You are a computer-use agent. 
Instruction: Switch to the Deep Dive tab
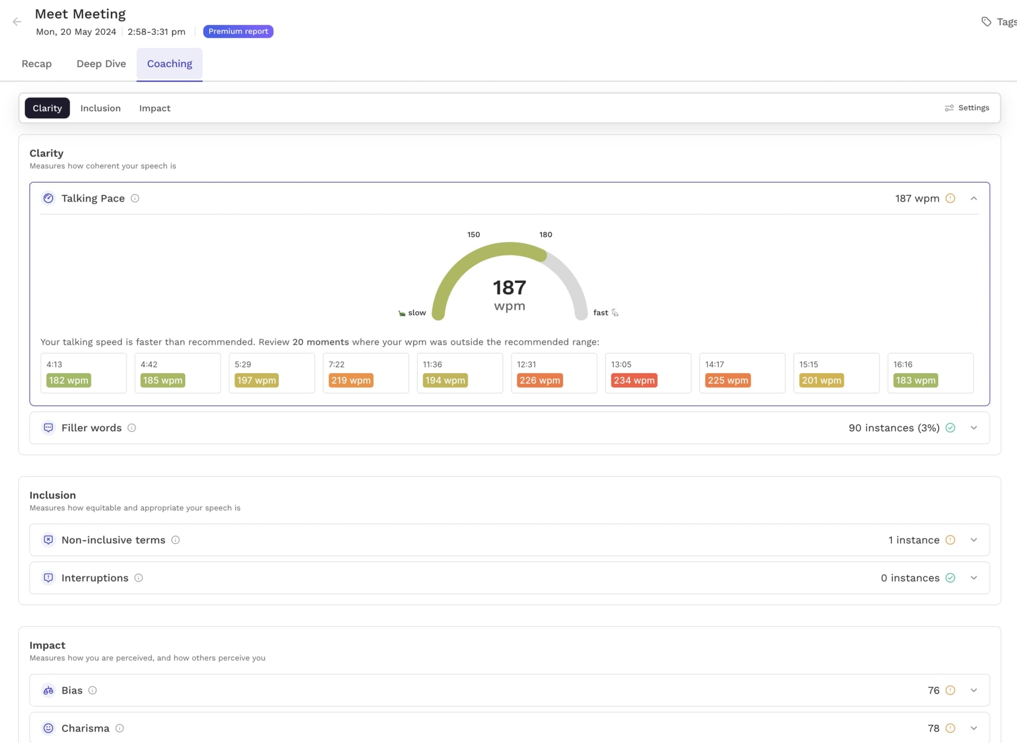tap(101, 64)
